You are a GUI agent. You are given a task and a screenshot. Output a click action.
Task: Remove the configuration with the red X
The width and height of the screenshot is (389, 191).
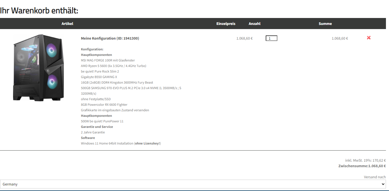tap(369, 38)
